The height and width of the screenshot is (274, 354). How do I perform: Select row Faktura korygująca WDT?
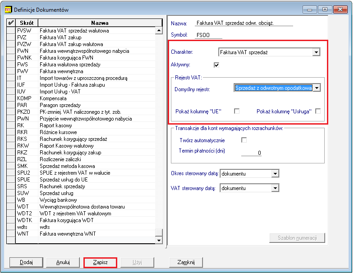click(x=85, y=220)
